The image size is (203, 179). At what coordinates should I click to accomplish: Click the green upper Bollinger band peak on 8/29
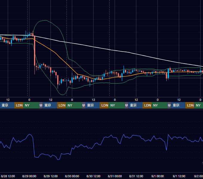(45, 20)
